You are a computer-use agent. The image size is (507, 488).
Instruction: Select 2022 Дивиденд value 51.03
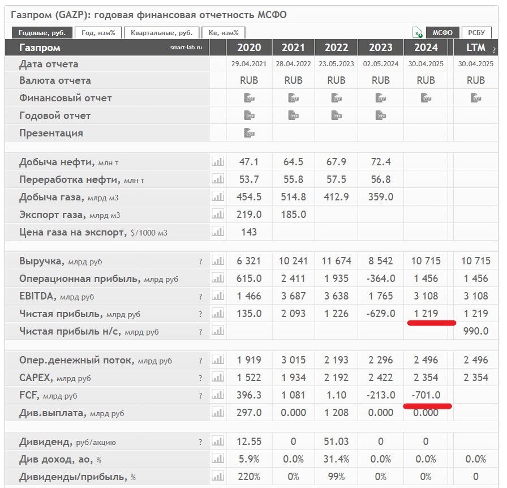336,442
